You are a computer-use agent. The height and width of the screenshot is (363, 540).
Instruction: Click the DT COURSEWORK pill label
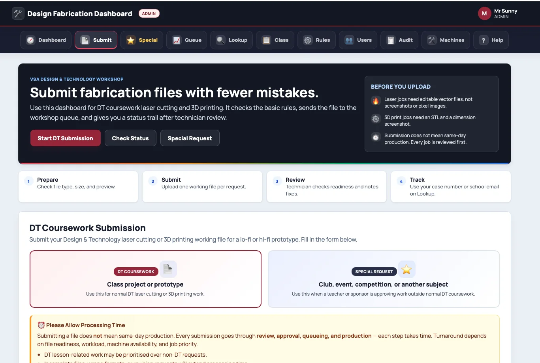click(136, 272)
